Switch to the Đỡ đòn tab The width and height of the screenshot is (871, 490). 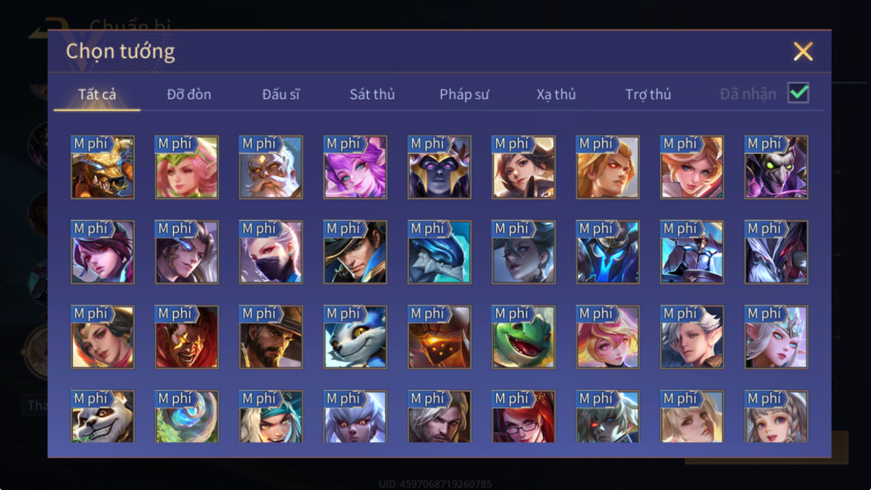(189, 94)
